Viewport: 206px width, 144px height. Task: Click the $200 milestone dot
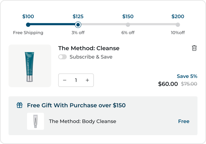(x=178, y=25)
